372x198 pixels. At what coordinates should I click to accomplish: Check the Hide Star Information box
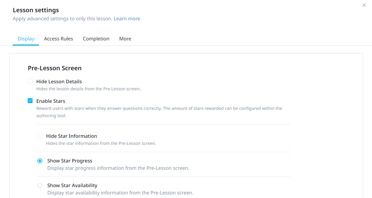[40, 136]
